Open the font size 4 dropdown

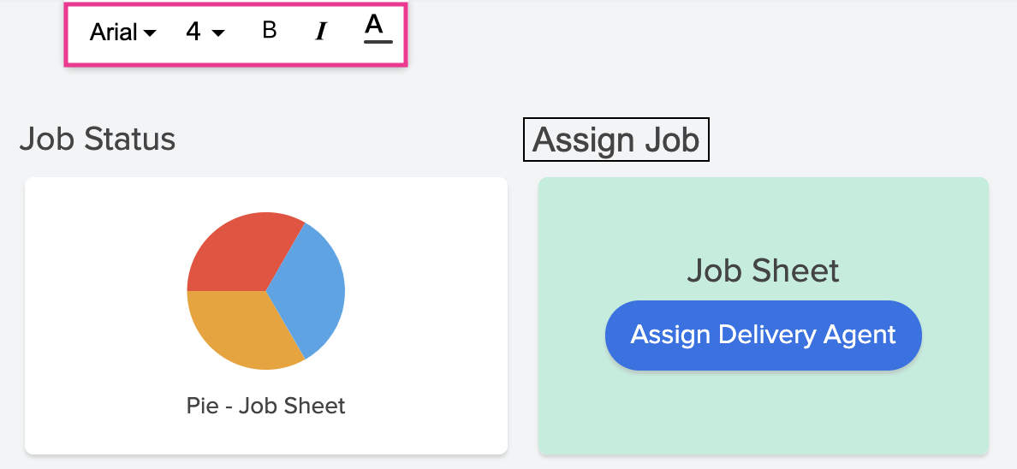205,33
